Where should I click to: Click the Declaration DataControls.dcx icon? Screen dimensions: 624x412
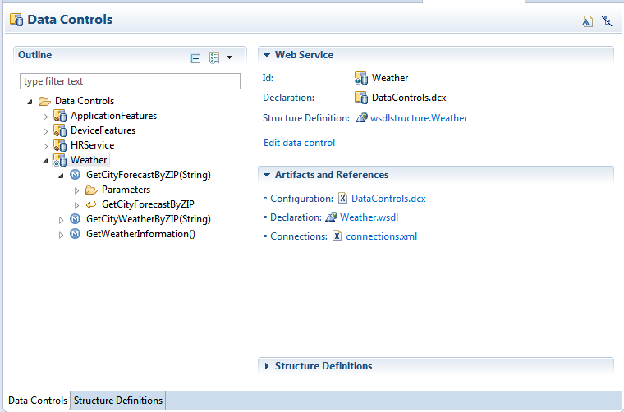(x=361, y=98)
